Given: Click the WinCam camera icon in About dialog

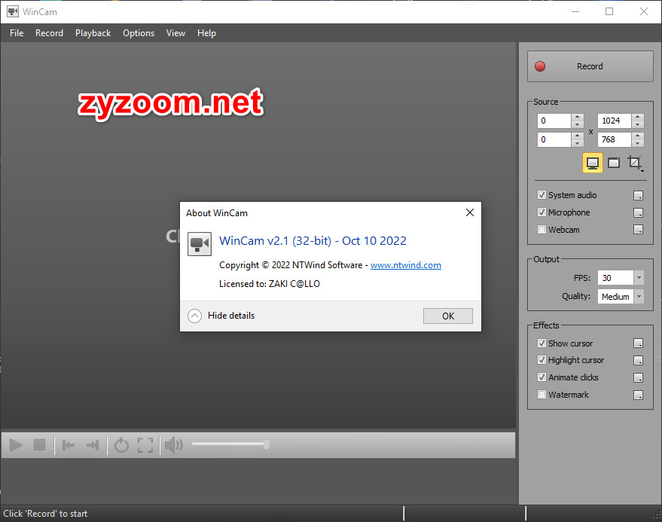Looking at the screenshot, I should (200, 244).
